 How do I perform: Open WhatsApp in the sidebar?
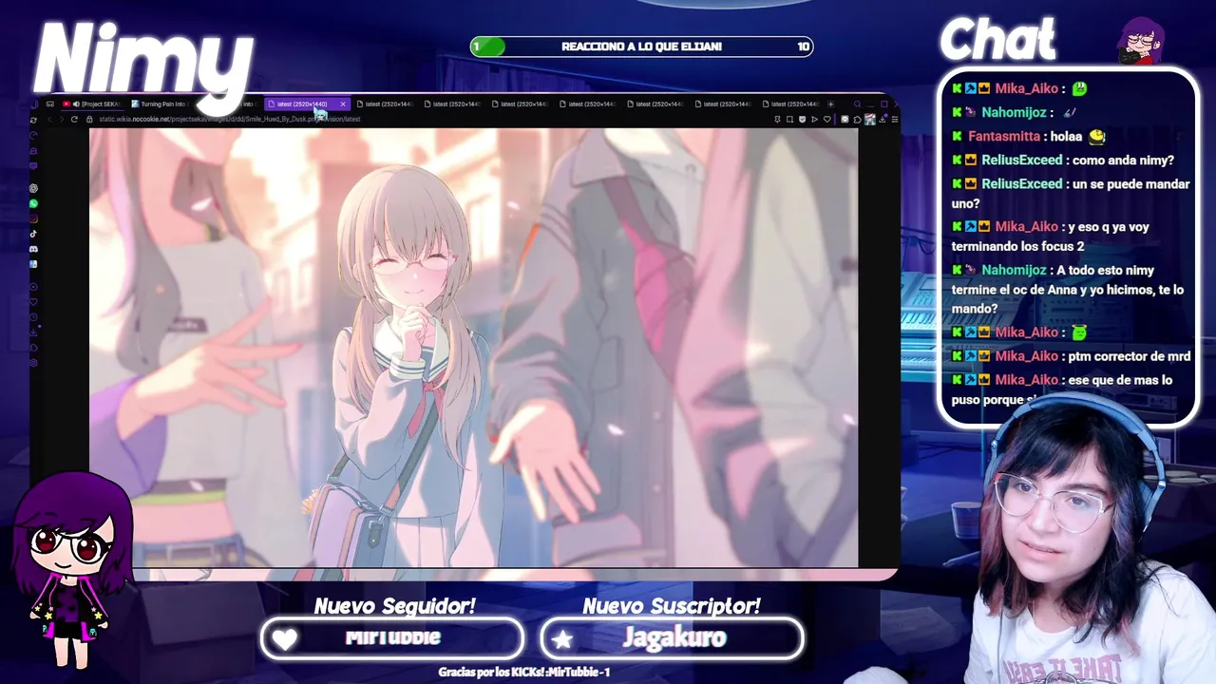point(33,203)
